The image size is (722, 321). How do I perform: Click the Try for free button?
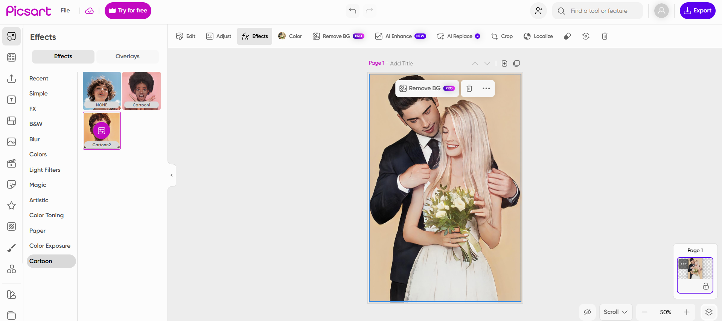pyautogui.click(x=128, y=11)
